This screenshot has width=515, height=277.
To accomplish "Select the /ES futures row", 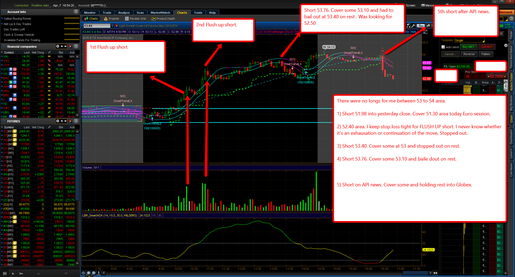I will point(39,131).
